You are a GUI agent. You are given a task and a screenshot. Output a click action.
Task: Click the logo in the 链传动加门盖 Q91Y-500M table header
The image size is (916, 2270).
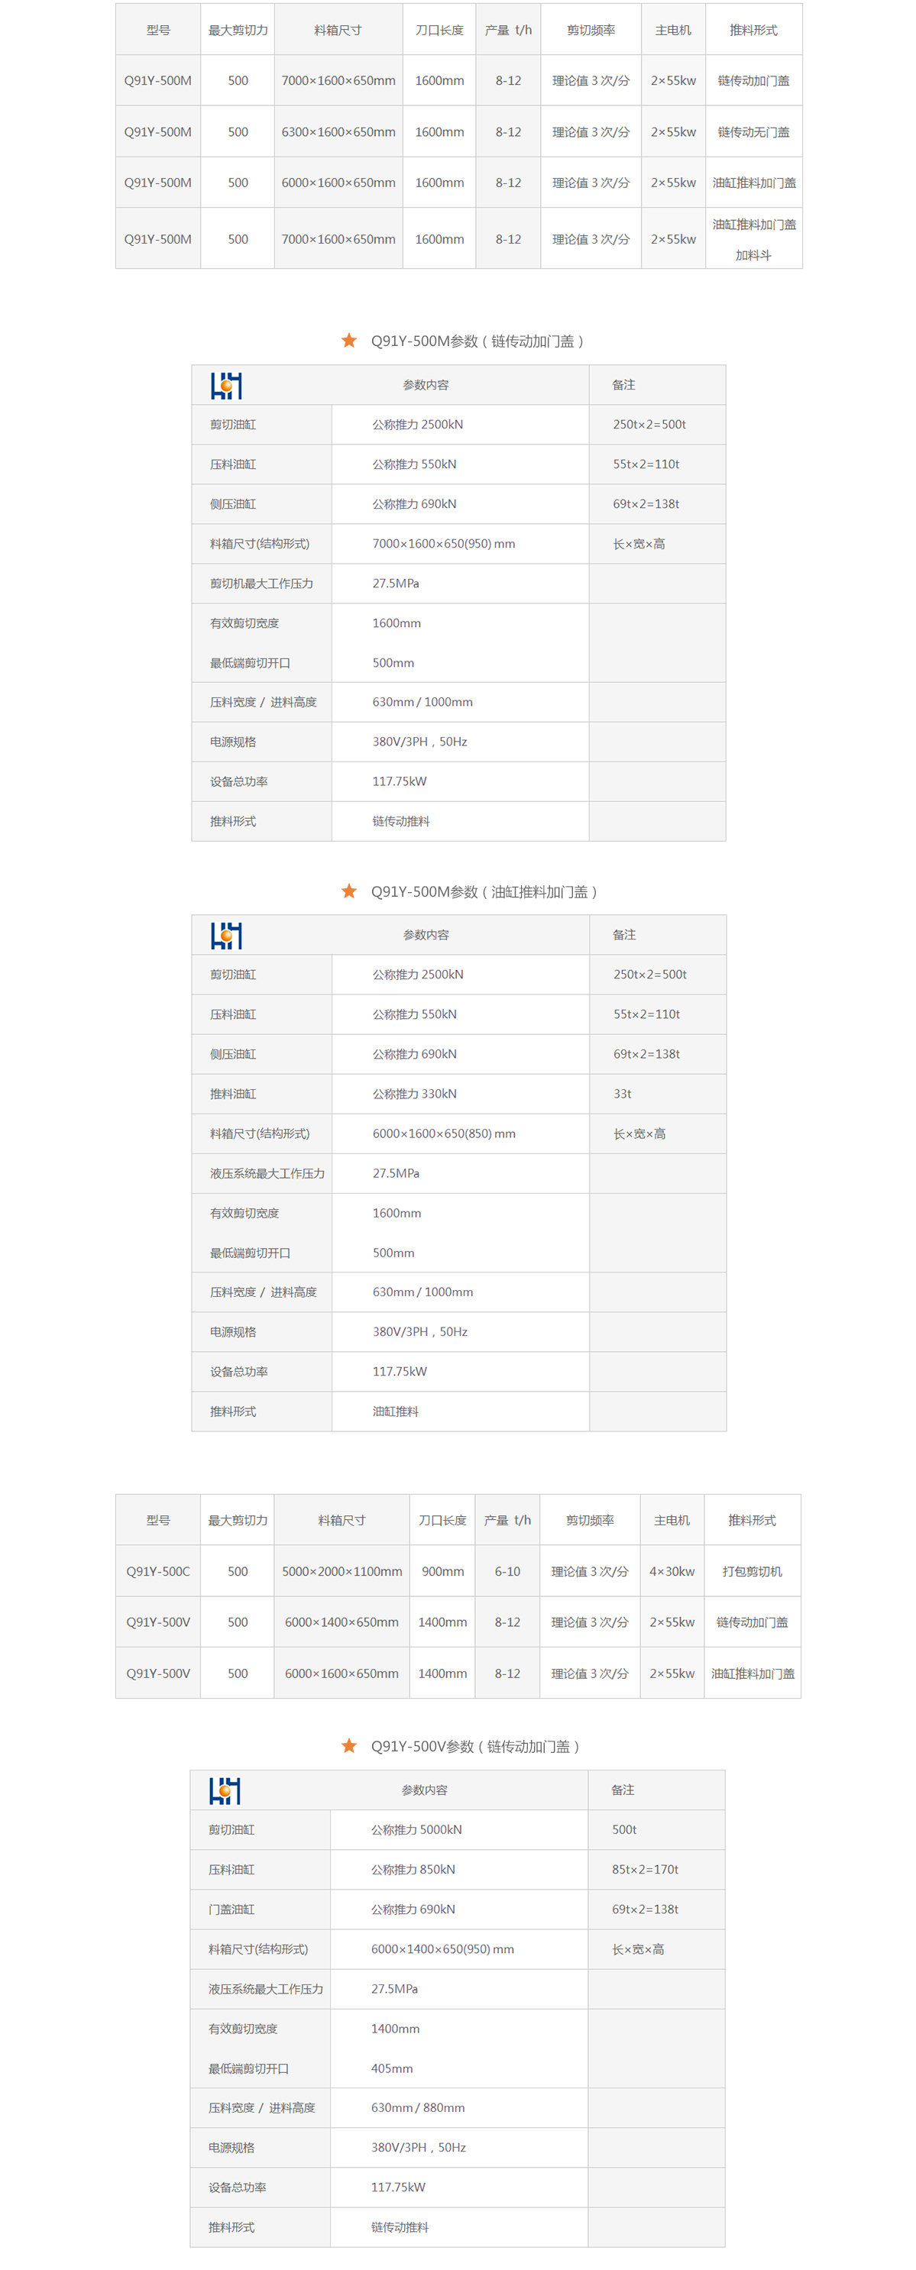point(227,386)
